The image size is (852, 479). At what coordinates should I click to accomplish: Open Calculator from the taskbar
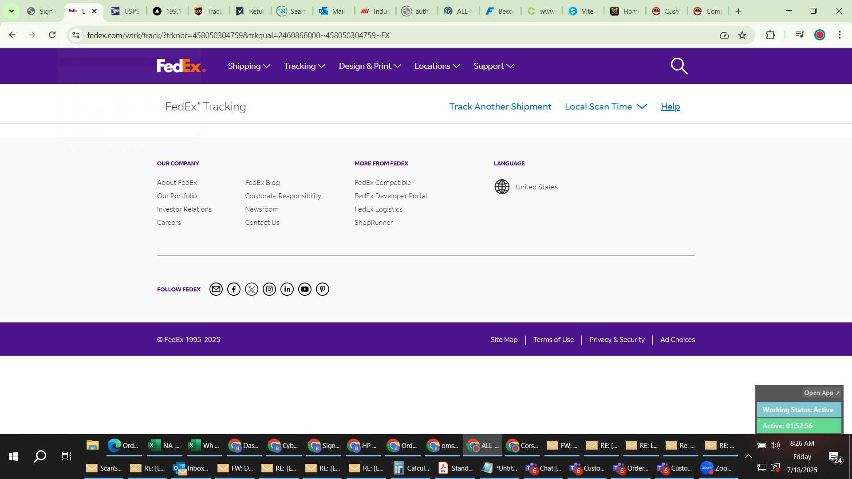[x=411, y=468]
